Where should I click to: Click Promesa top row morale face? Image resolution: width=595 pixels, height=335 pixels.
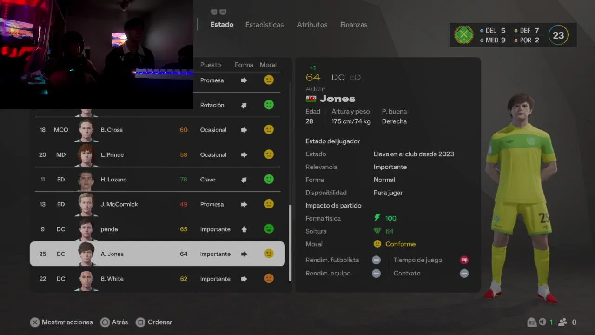click(x=269, y=80)
